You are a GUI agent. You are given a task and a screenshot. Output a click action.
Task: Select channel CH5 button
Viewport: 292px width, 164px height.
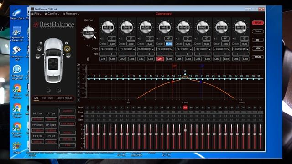pos(179,59)
